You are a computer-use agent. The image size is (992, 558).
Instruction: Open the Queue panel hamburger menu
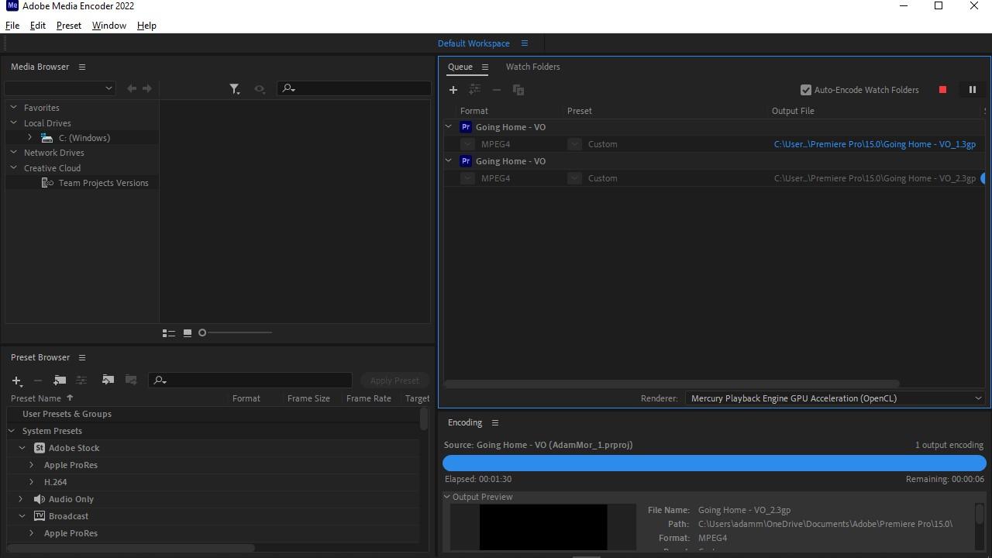(485, 67)
